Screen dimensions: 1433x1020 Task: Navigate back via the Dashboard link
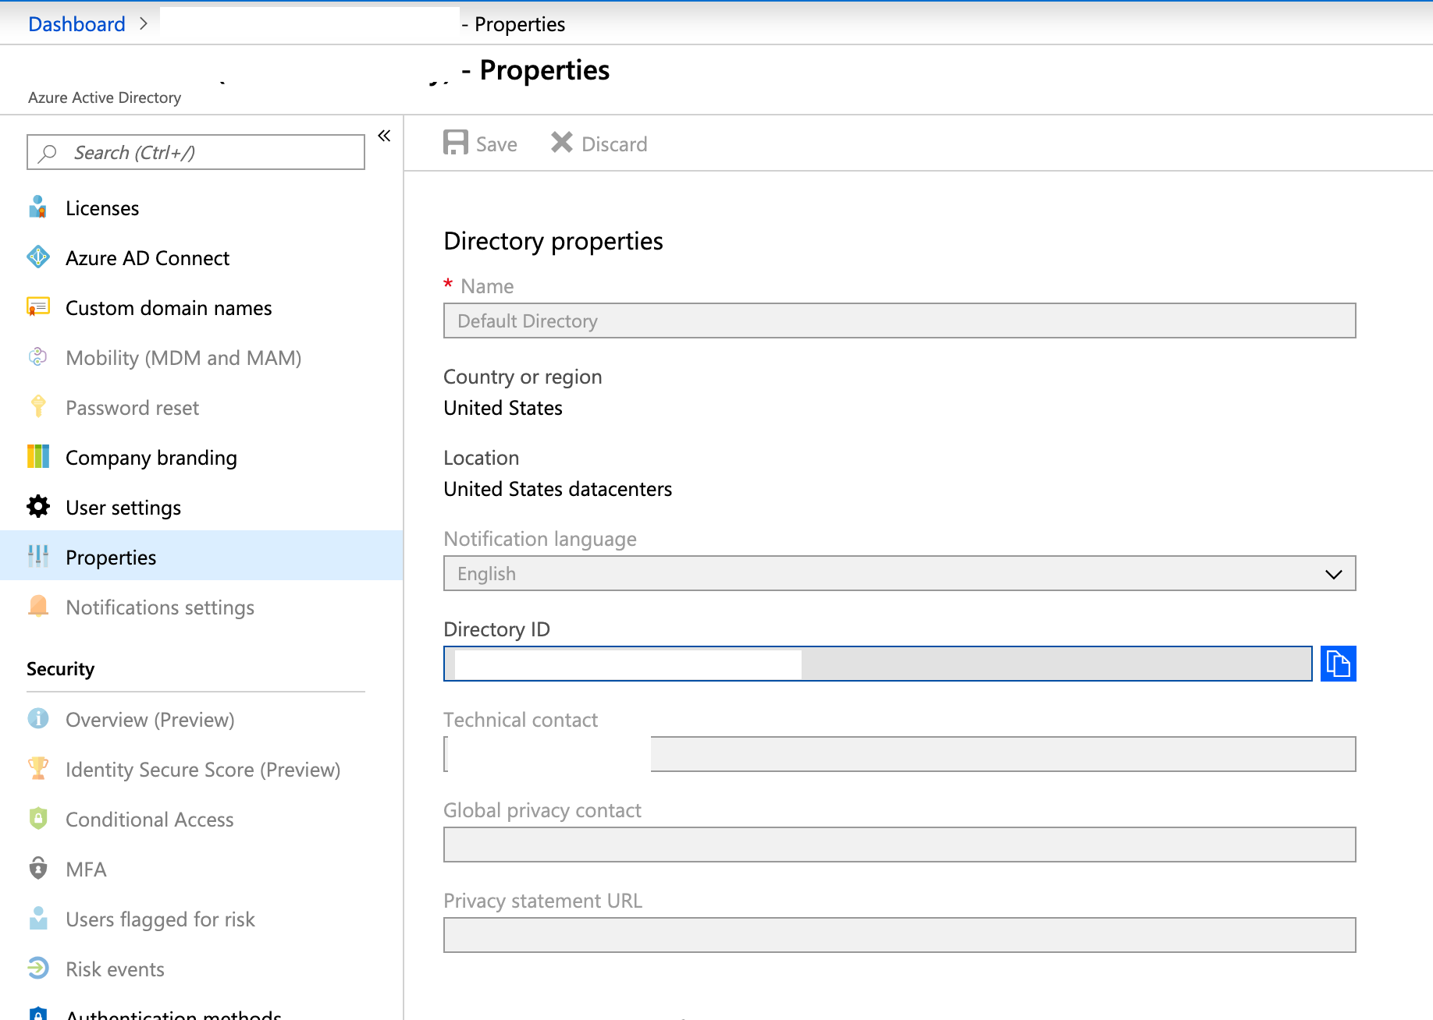76,23
